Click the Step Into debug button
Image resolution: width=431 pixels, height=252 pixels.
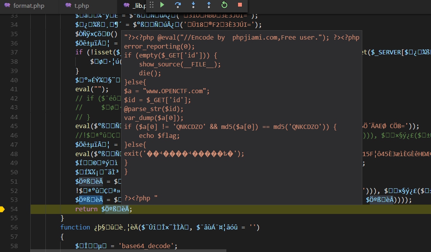(x=193, y=5)
